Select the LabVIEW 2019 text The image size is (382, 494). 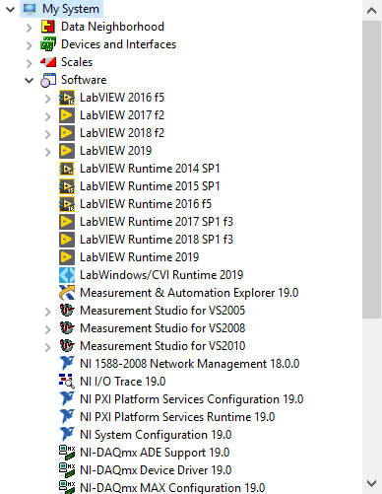click(x=116, y=151)
